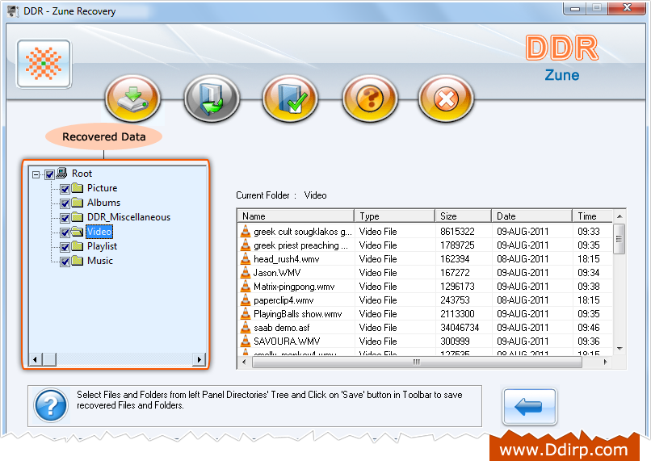Open Help via question mark toolbar icon
The image size is (651, 461).
[369, 98]
